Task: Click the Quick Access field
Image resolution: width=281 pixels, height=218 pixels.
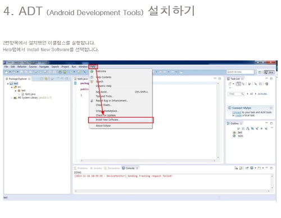Action: pos(240,72)
